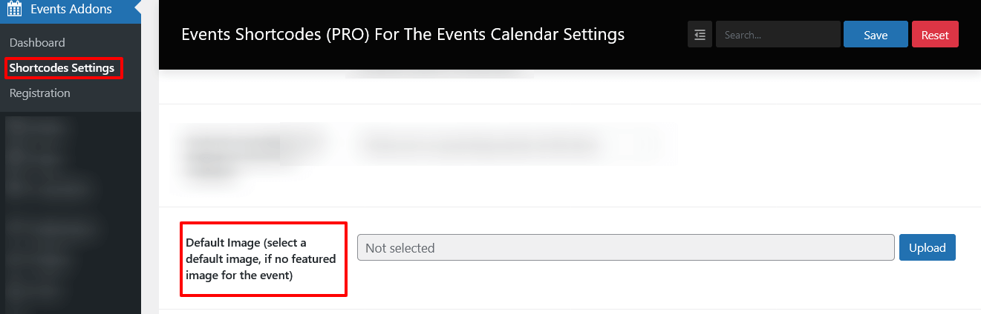981x314 pixels.
Task: Upload a default event image
Action: (927, 247)
